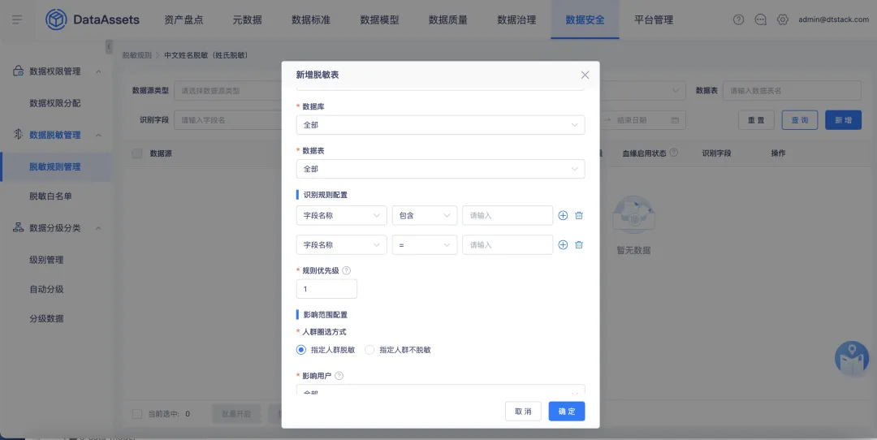The width and height of the screenshot is (877, 440).
Task: Delete the 包含 rule row
Action: (579, 215)
